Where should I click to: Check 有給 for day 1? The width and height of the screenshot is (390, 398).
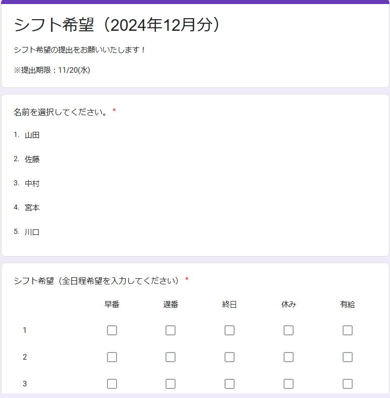tap(348, 330)
